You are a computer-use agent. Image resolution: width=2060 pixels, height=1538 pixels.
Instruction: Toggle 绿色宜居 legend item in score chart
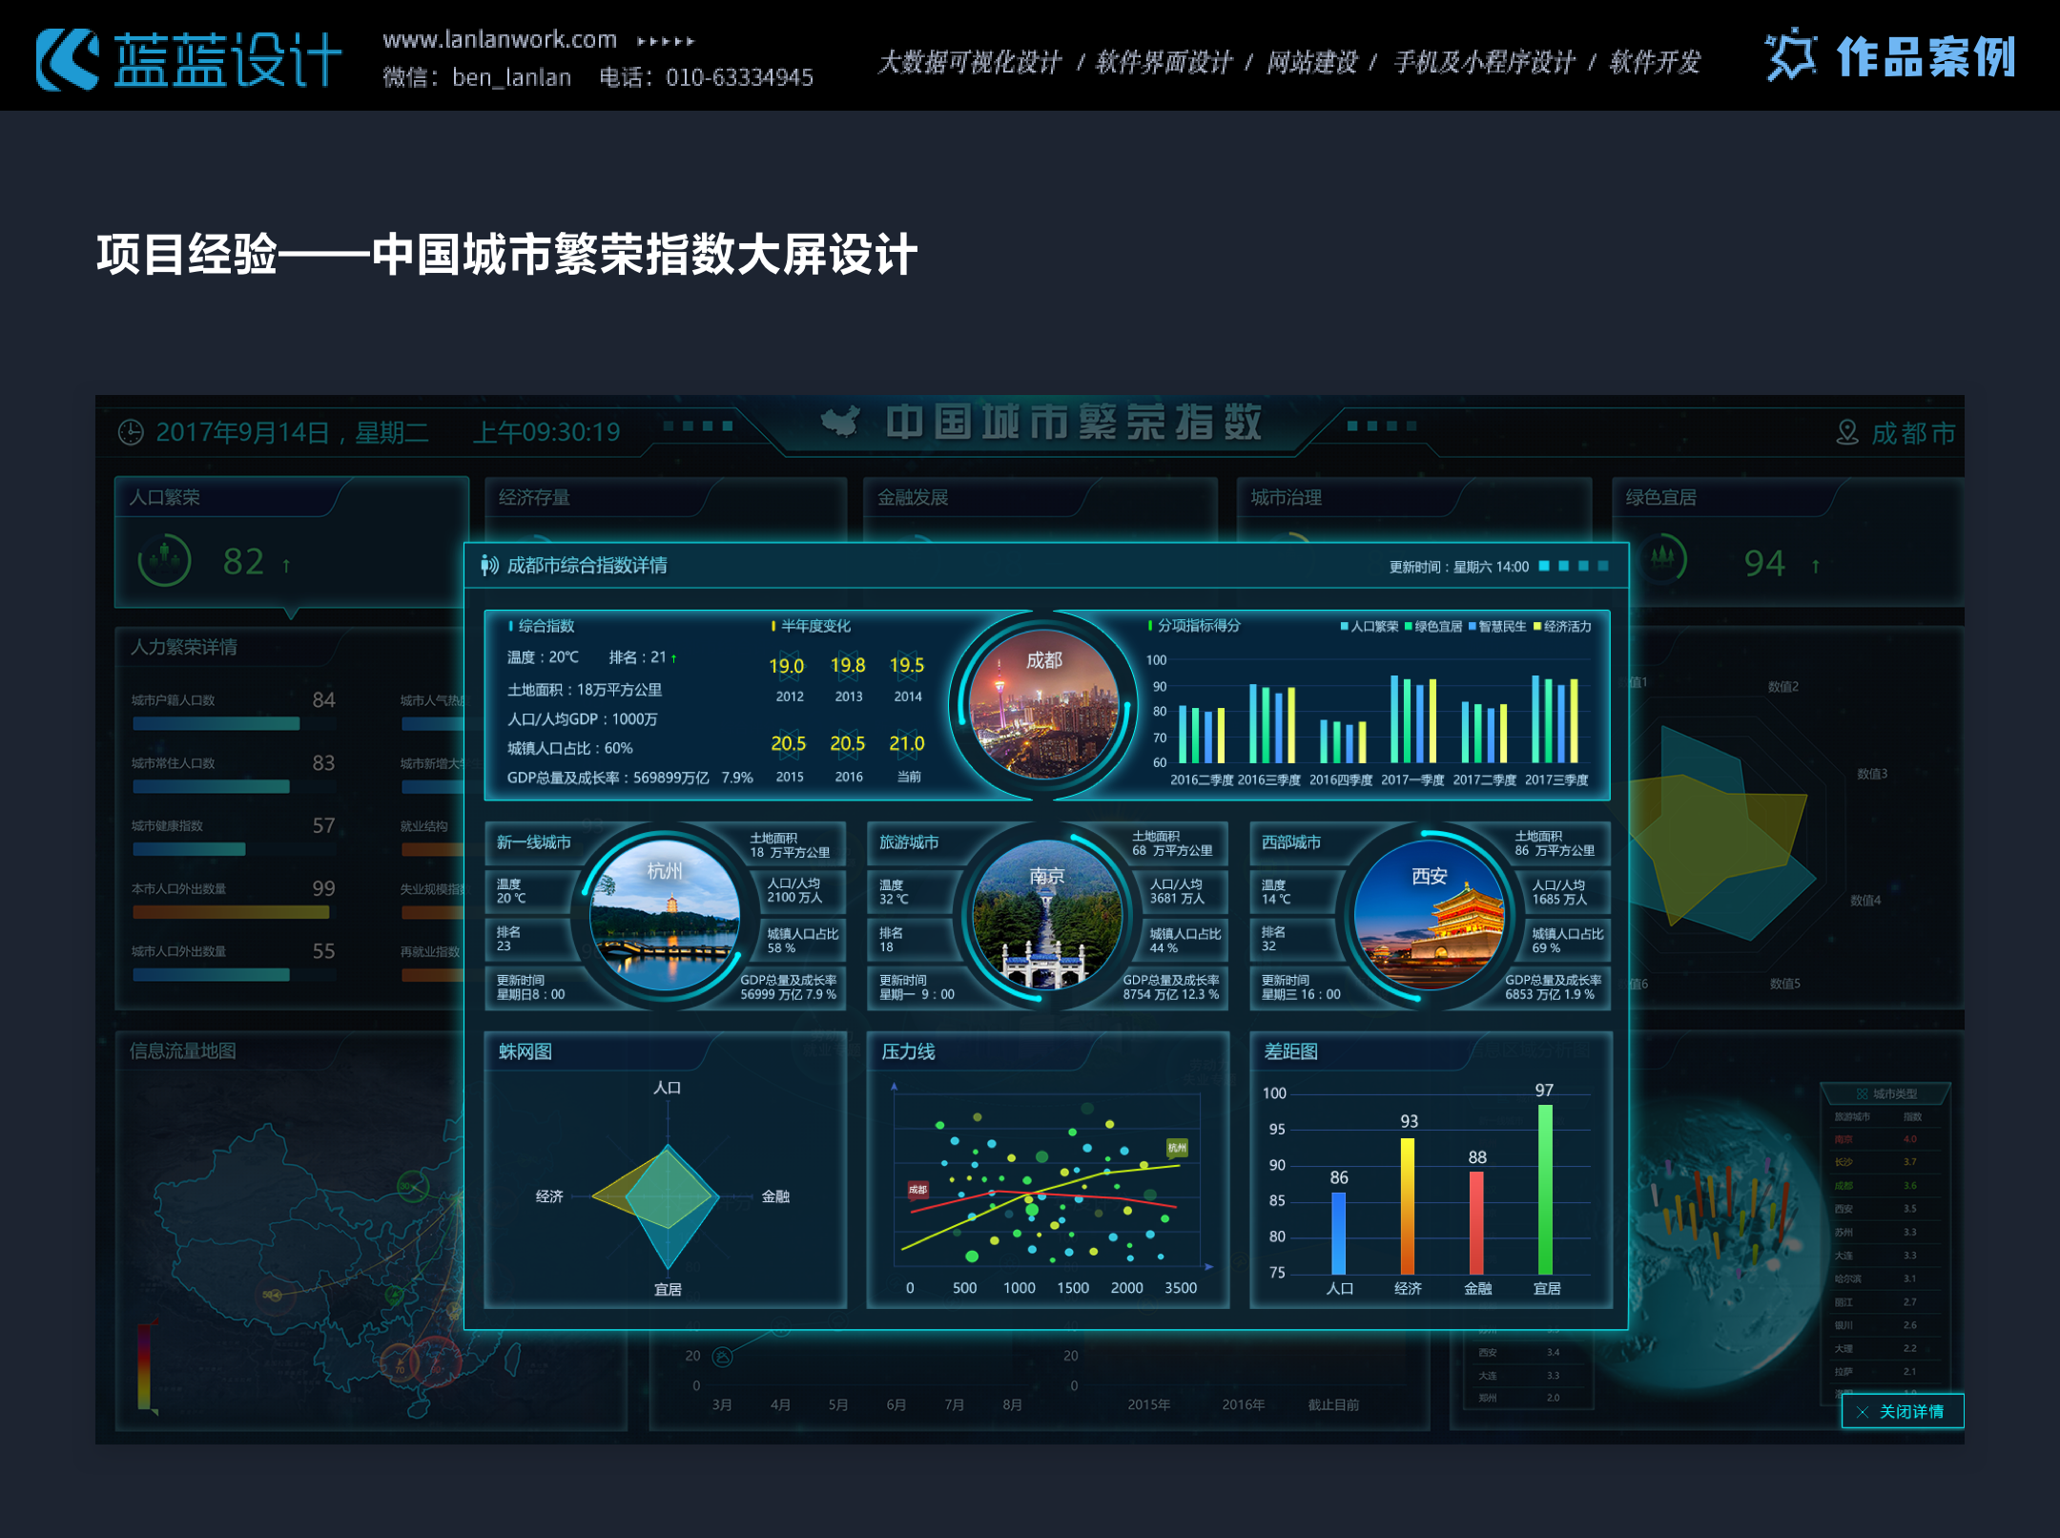1433,627
